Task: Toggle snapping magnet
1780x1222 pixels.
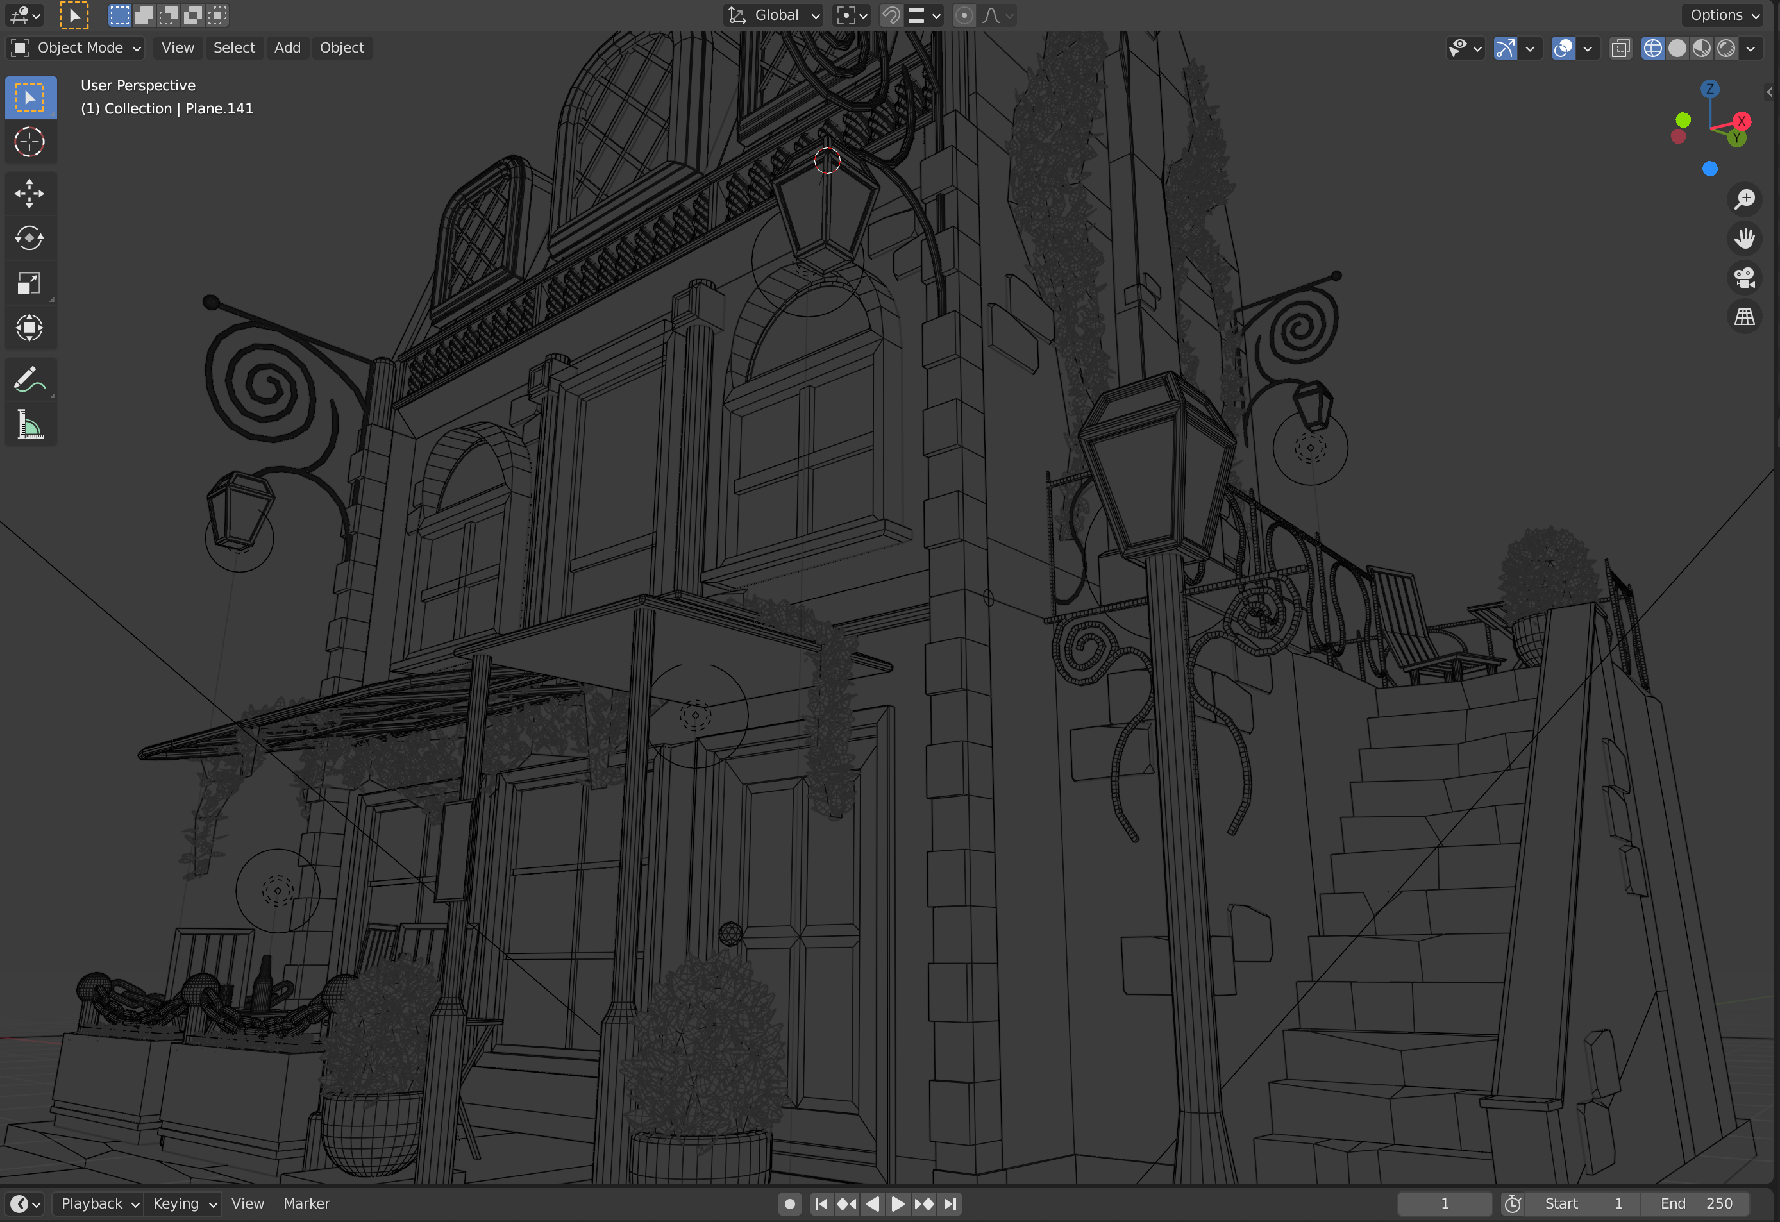Action: pyautogui.click(x=891, y=15)
